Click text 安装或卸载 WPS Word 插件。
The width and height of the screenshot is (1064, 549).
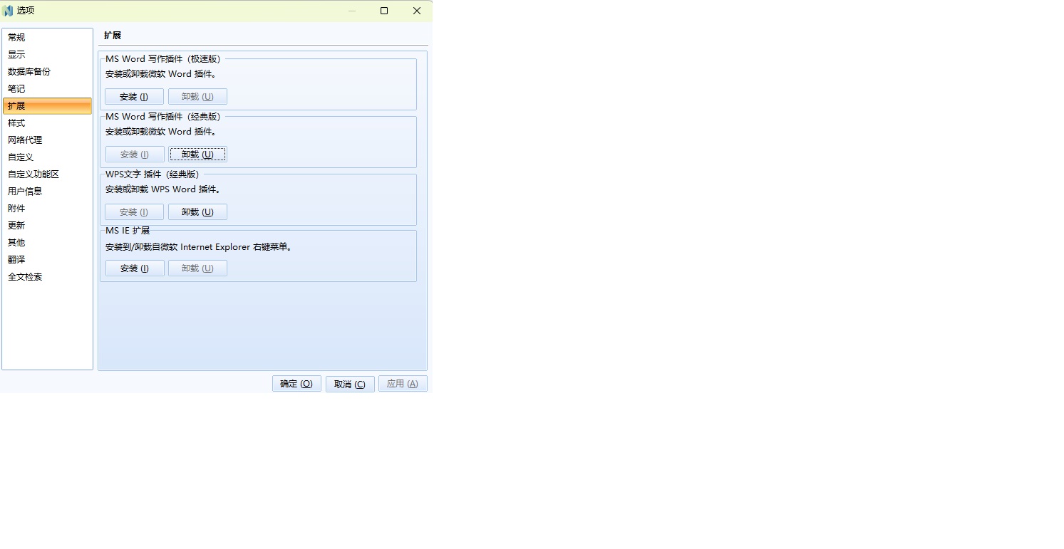pyautogui.click(x=162, y=189)
